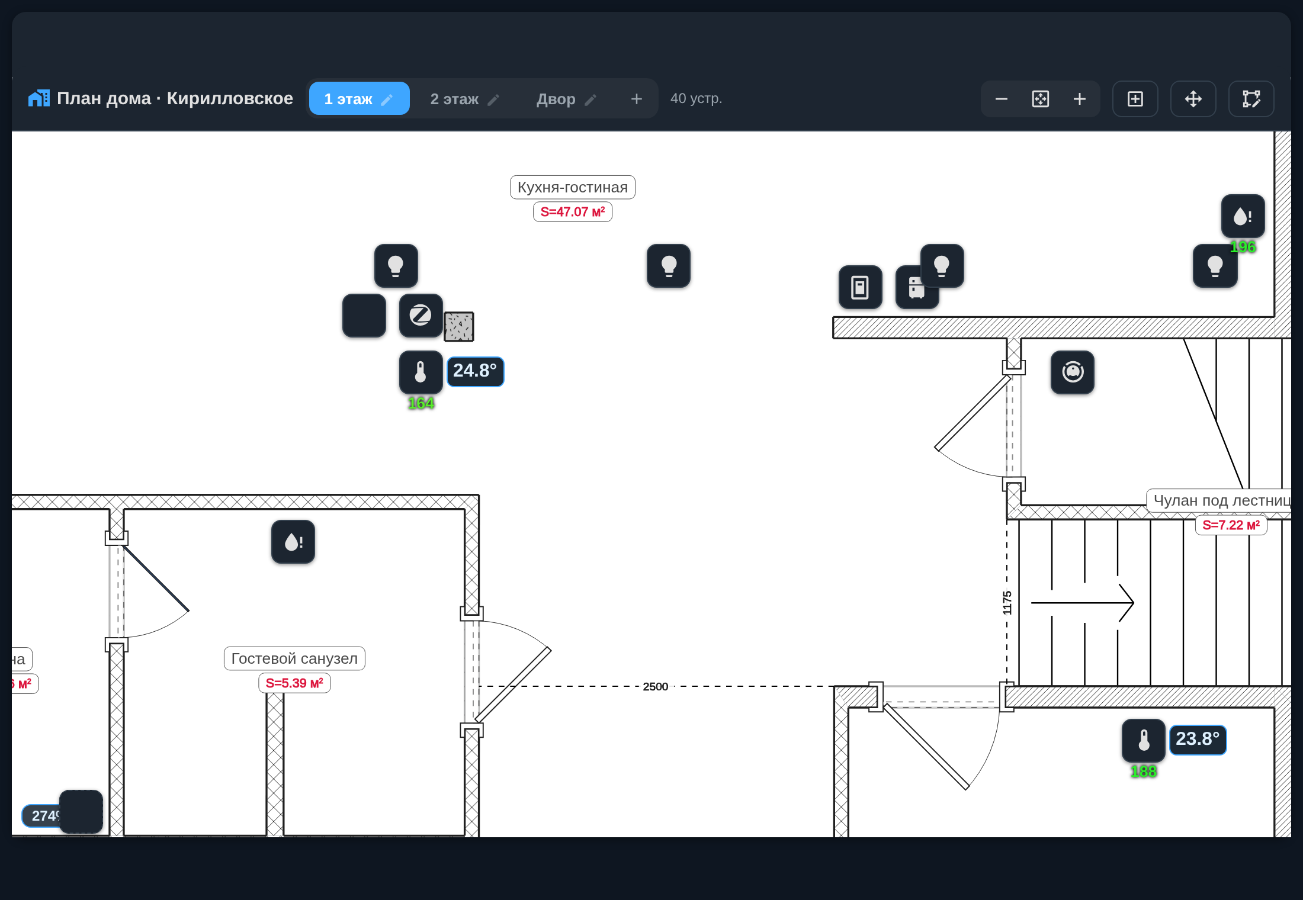Open the robot vacuum device icon
The height and width of the screenshot is (900, 1303).
[x=1072, y=372]
